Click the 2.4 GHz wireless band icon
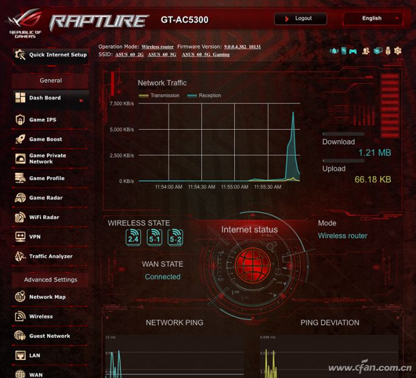 coord(133,237)
